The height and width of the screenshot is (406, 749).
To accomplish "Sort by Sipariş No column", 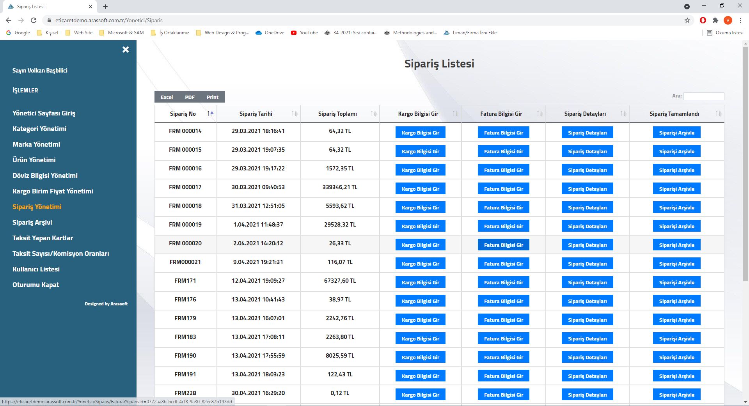I will [x=185, y=114].
